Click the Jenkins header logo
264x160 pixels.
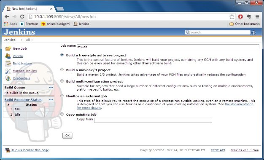pos(19,32)
